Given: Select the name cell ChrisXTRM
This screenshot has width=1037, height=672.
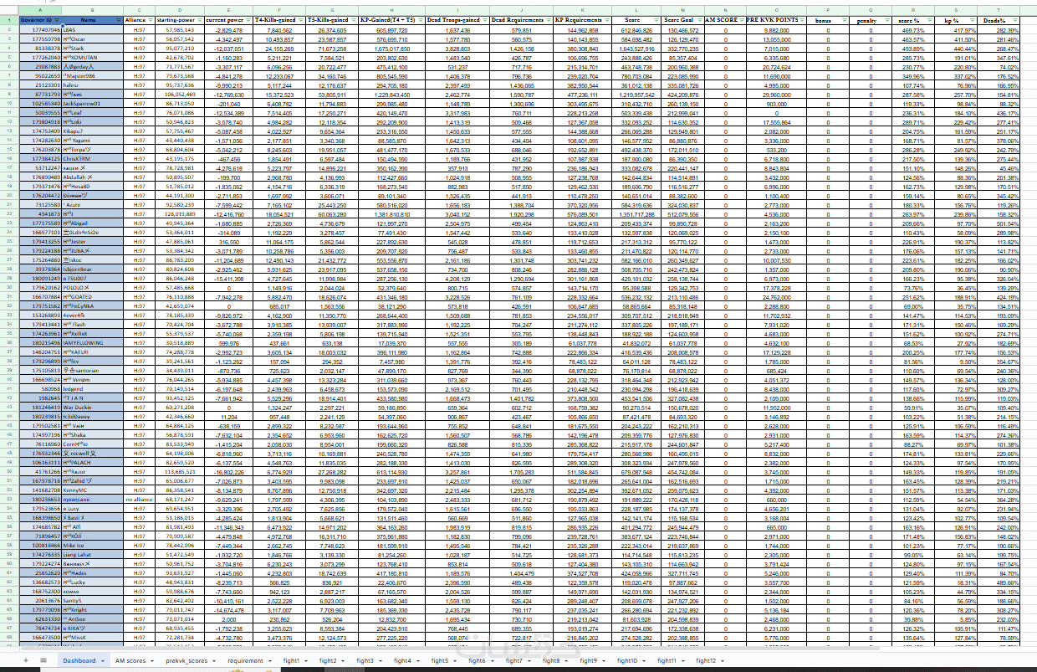Looking at the screenshot, I should 92,159.
